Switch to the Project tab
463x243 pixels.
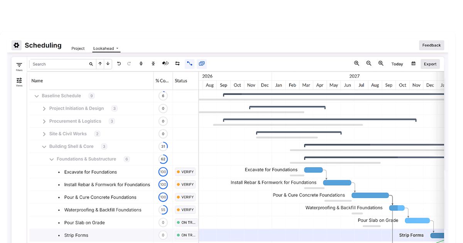tap(78, 49)
